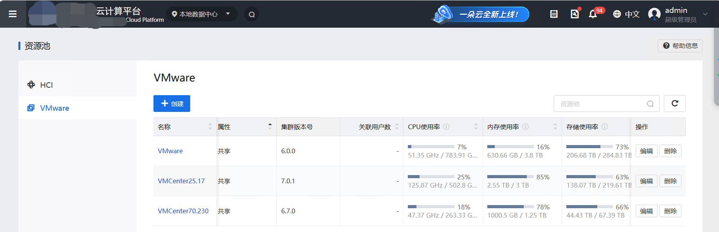Click VMCenter25.17 85% memory usage bar
The height and width of the screenshot is (232, 719).
click(x=510, y=177)
